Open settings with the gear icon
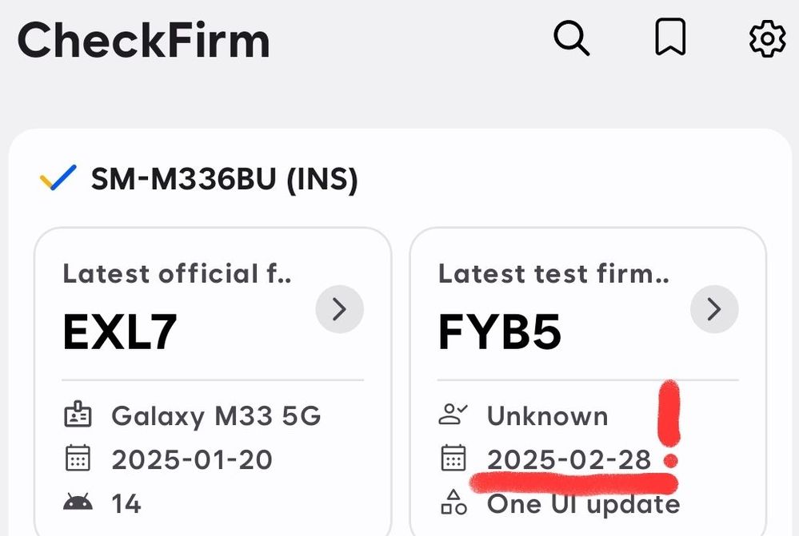Image resolution: width=799 pixels, height=536 pixels. [767, 38]
